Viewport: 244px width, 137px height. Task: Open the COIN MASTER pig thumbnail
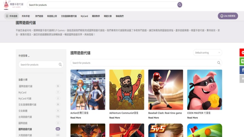(x=205, y=90)
